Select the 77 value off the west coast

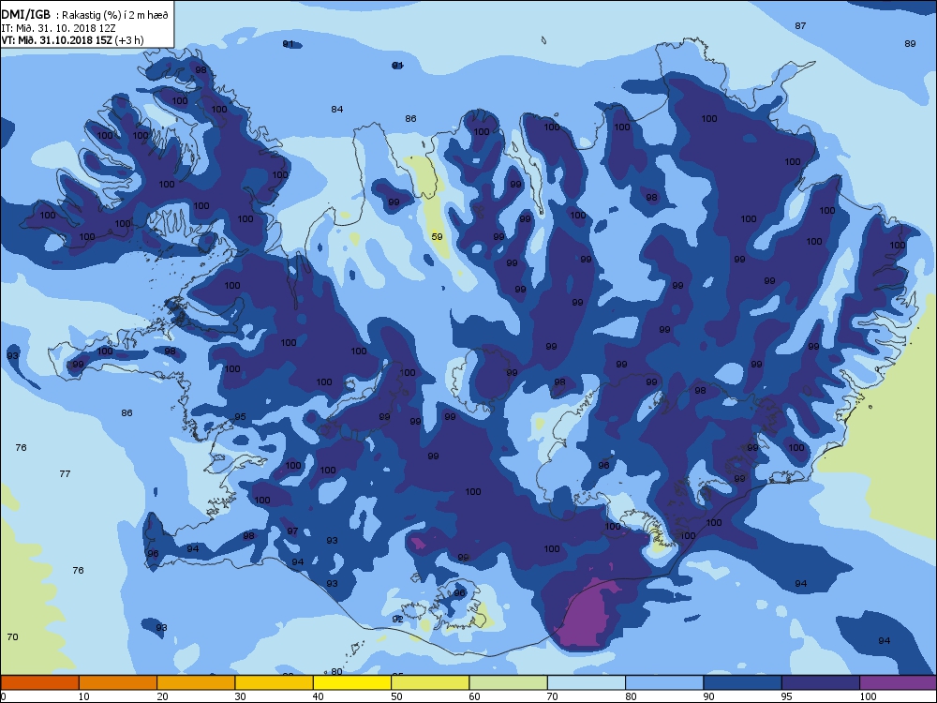pyautogui.click(x=66, y=473)
